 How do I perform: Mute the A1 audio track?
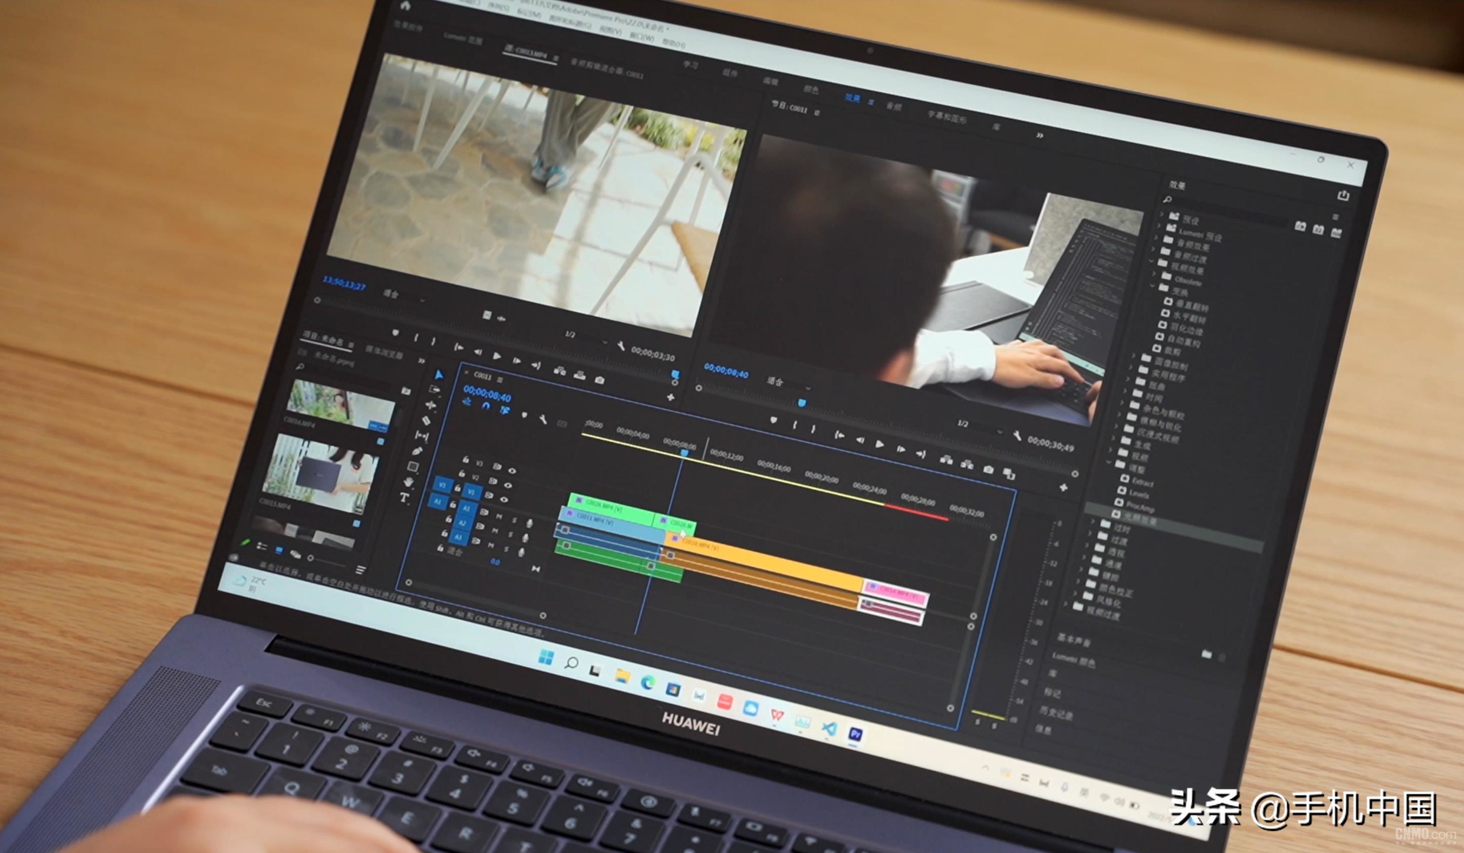pos(498,516)
